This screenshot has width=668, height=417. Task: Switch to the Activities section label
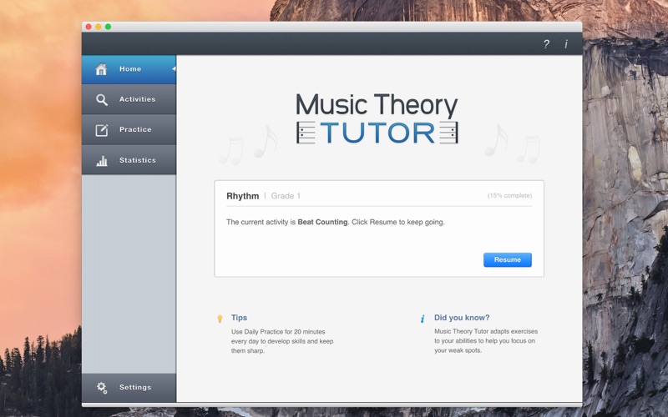(137, 99)
